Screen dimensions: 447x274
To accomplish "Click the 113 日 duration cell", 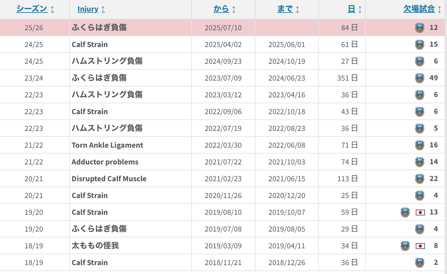I will (347, 179).
